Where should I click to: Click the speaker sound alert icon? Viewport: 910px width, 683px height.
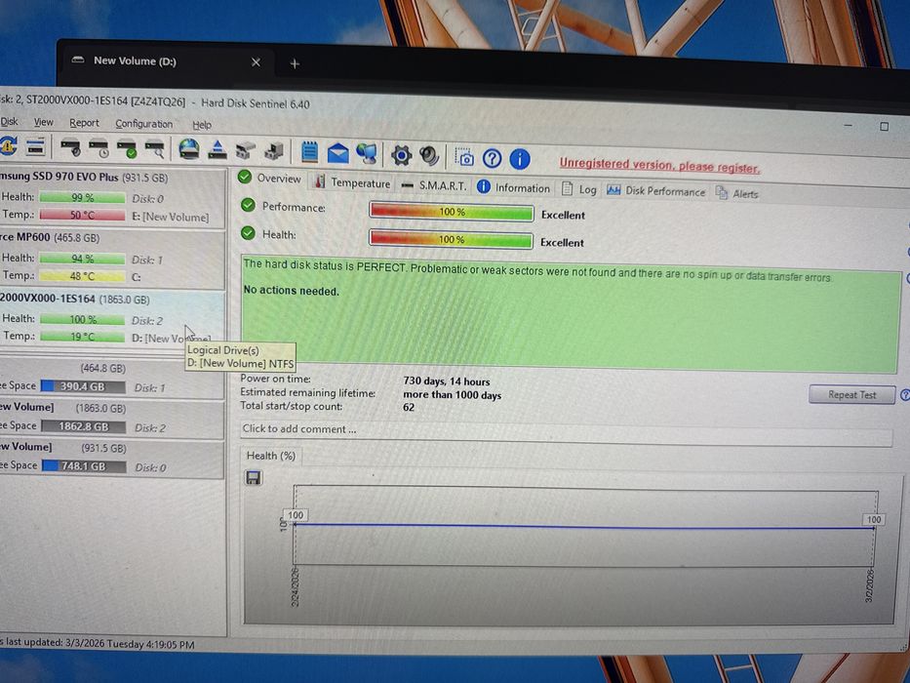429,156
